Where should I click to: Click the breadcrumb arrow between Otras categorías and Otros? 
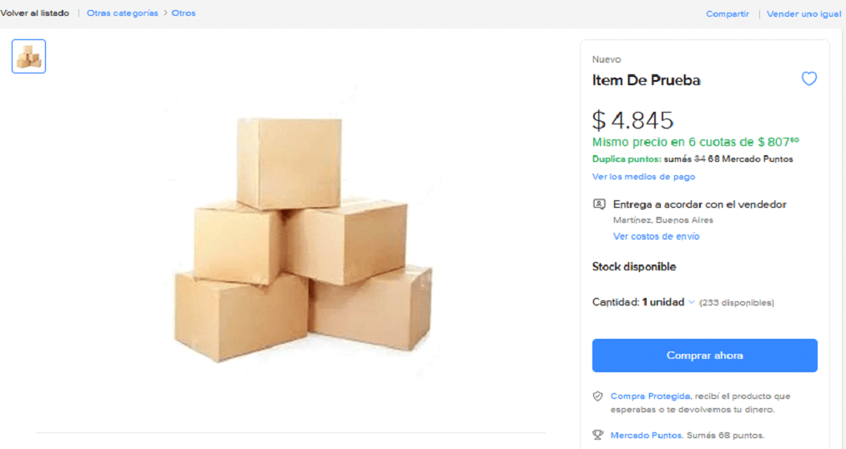165,13
